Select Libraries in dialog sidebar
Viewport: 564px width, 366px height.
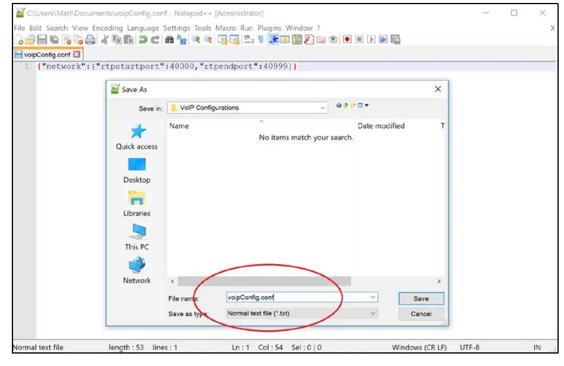pyautogui.click(x=136, y=204)
